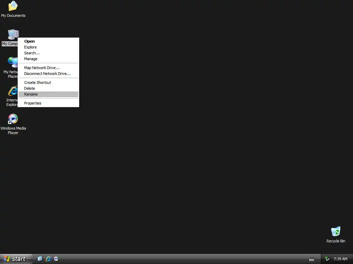This screenshot has width=353, height=264.
Task: Click the Show Desktop quick launch icon
Action: (40, 258)
